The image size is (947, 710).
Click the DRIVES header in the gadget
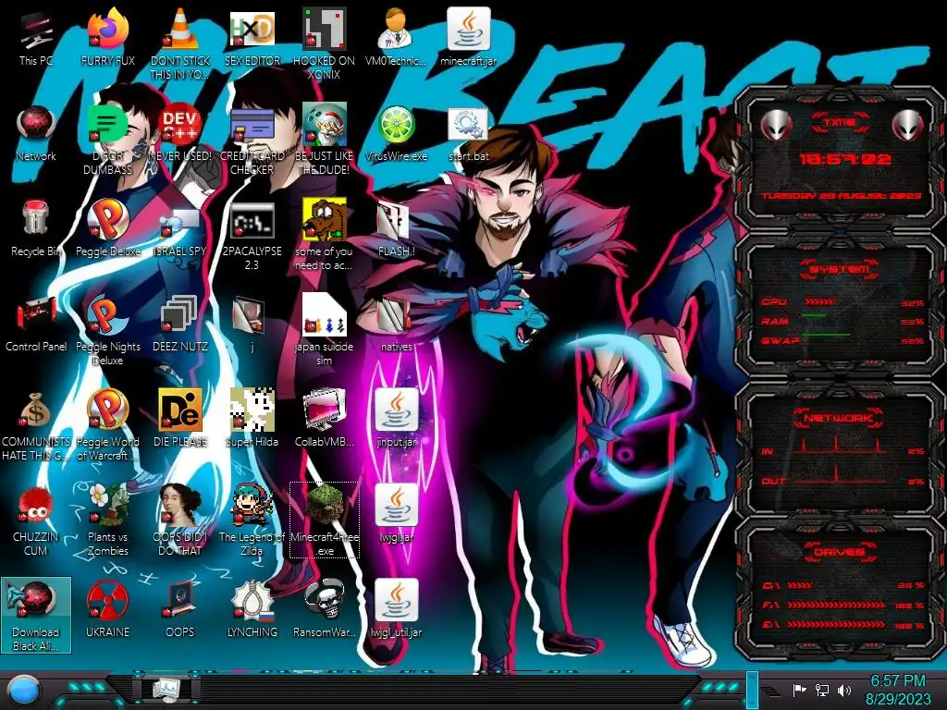click(838, 552)
